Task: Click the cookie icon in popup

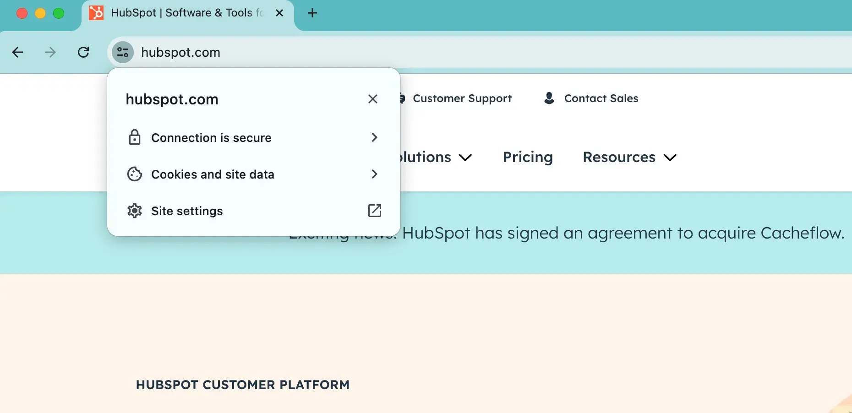Action: coord(134,174)
